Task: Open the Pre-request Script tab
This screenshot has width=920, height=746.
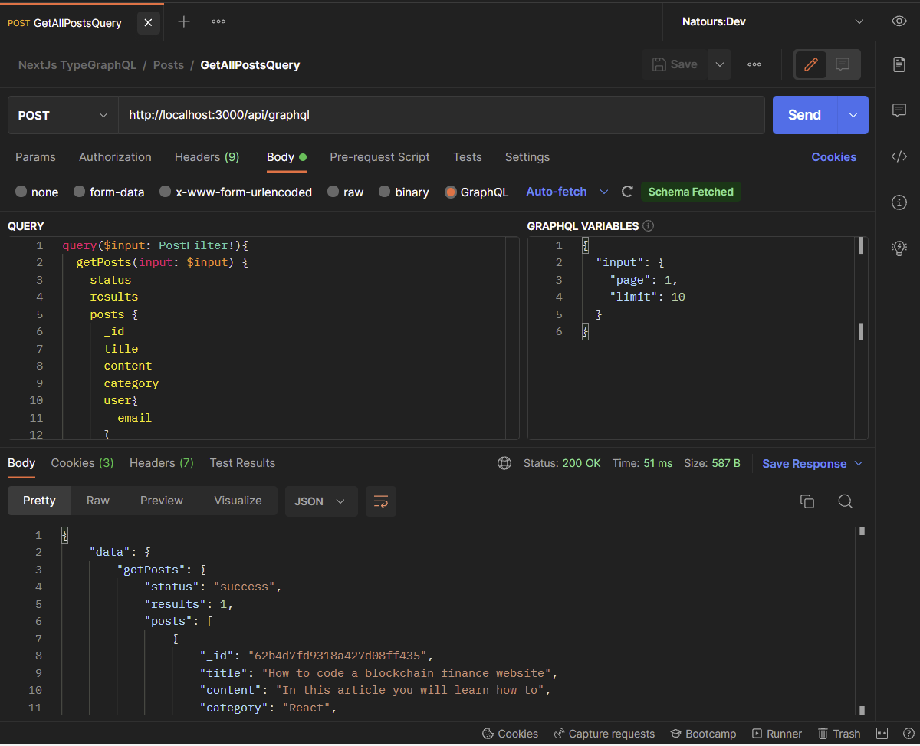Action: point(379,156)
